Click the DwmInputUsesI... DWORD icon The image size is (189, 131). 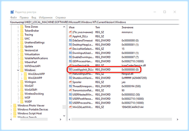click(x=70, y=53)
